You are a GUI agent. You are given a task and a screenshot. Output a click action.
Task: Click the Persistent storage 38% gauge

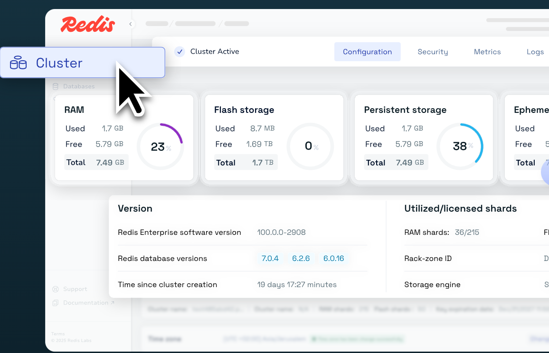460,146
